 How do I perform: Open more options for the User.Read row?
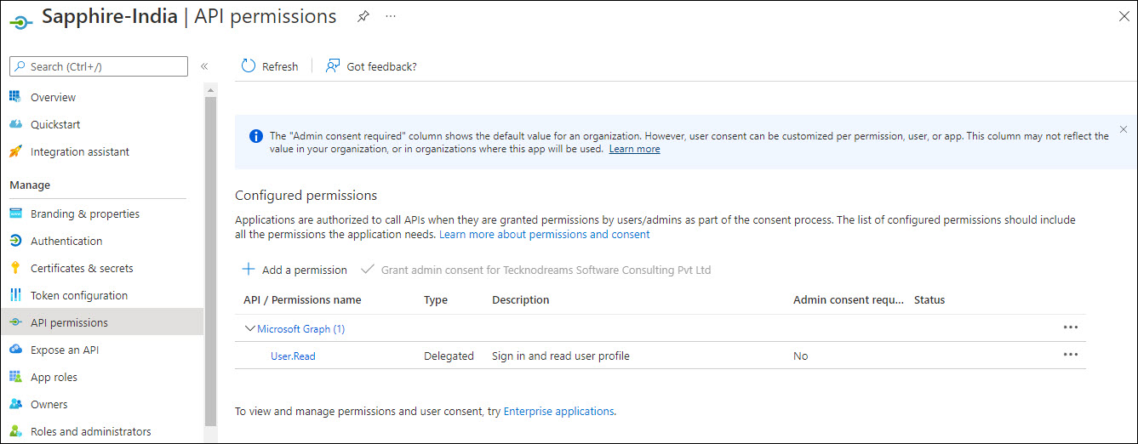1070,355
